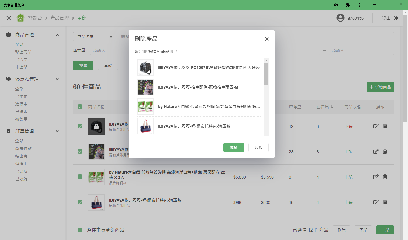
Task: Edit the by Nature dog food product
Action: (x=376, y=177)
